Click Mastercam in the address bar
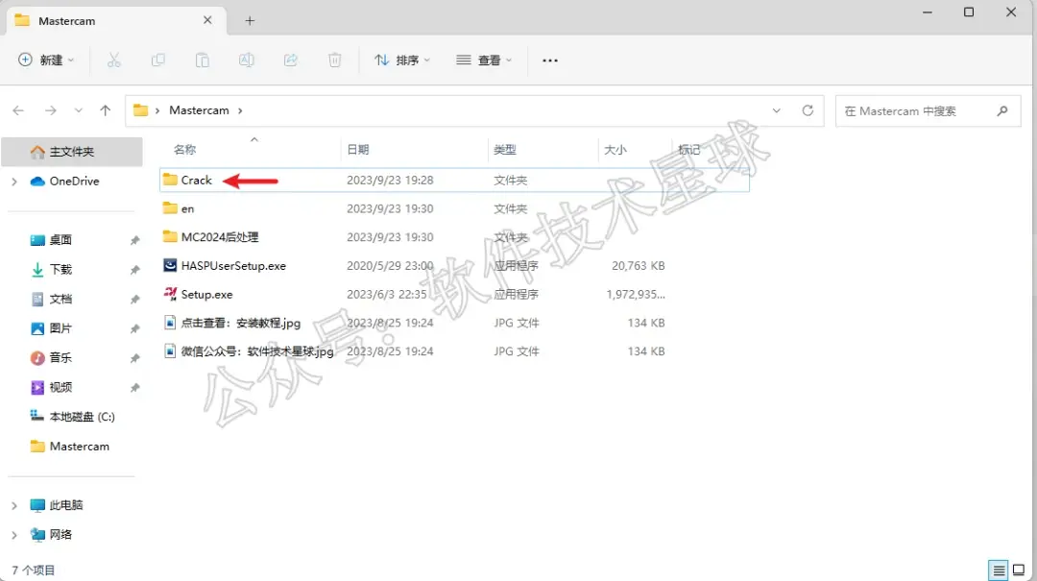This screenshot has width=1037, height=581. pyautogui.click(x=199, y=110)
